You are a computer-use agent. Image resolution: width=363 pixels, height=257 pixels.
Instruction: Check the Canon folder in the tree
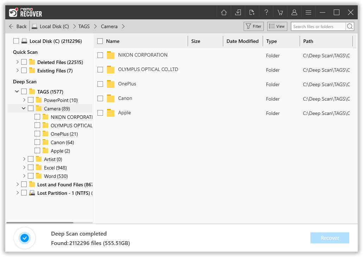coord(37,142)
